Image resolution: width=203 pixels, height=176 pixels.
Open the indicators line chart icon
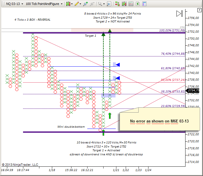click(x=131, y=4)
